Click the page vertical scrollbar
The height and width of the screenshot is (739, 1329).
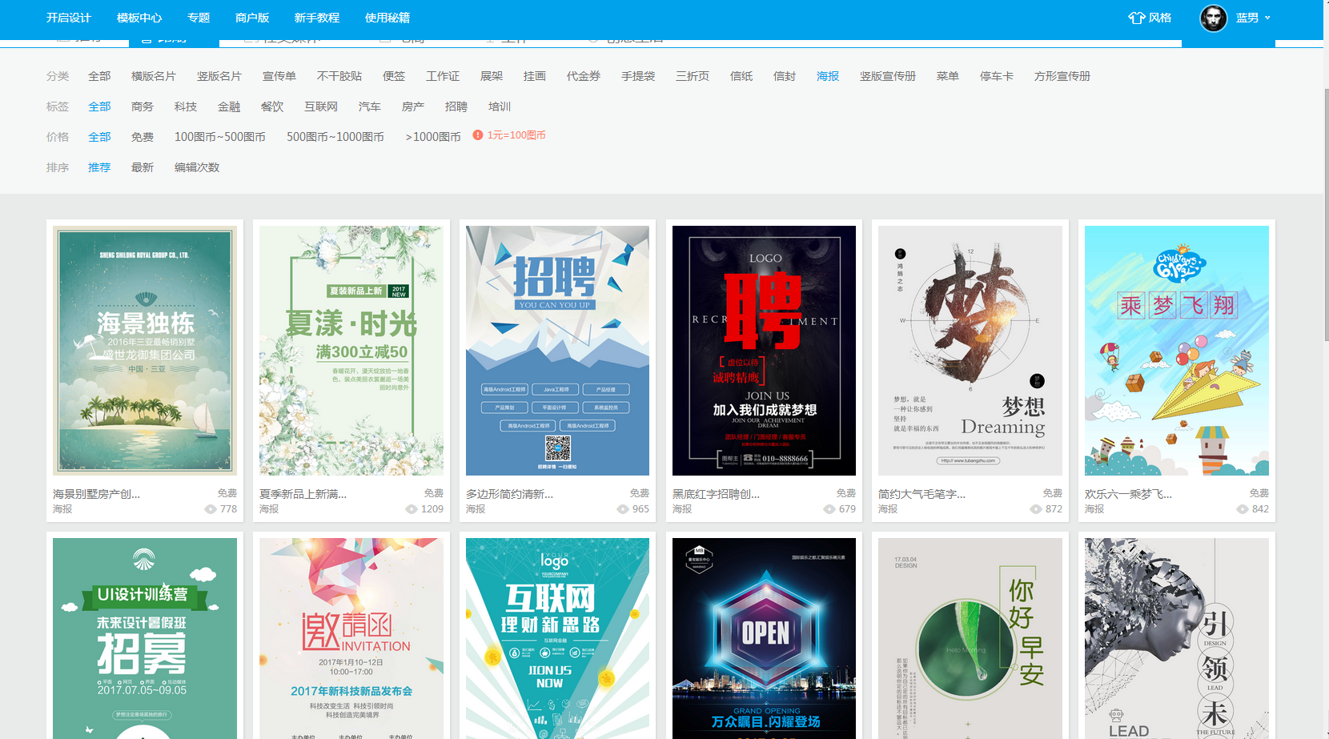(x=1326, y=216)
